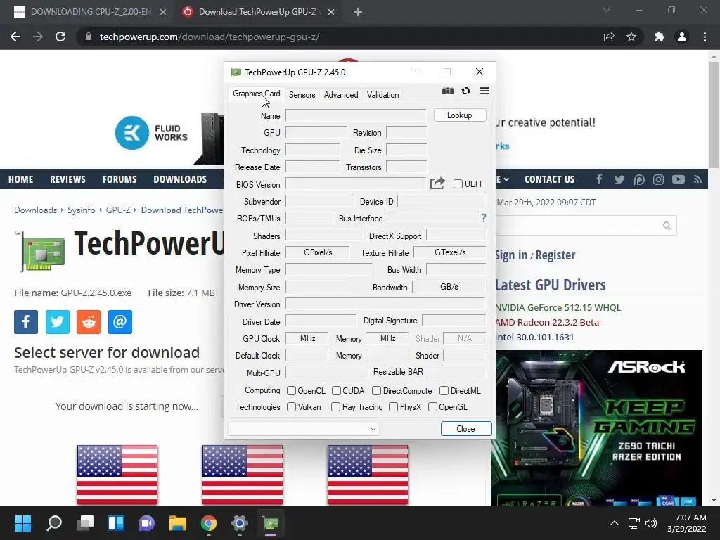Click the GPU Name field
This screenshot has width=720, height=540.
pos(355,115)
